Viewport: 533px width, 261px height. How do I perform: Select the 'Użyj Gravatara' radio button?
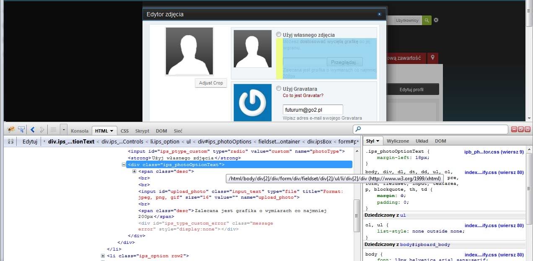pos(279,89)
